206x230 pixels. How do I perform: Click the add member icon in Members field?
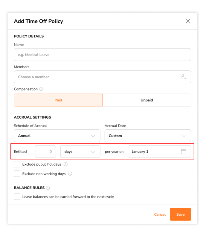(x=183, y=77)
